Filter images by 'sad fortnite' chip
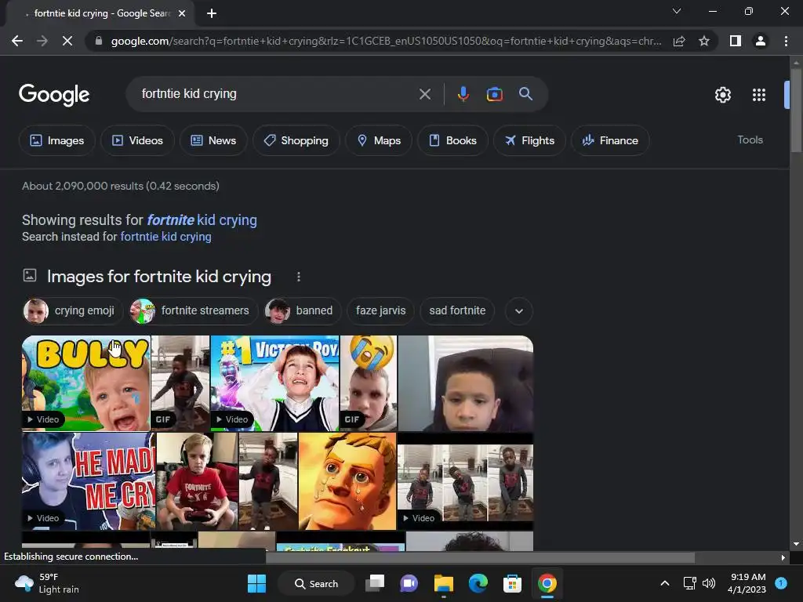 (457, 310)
